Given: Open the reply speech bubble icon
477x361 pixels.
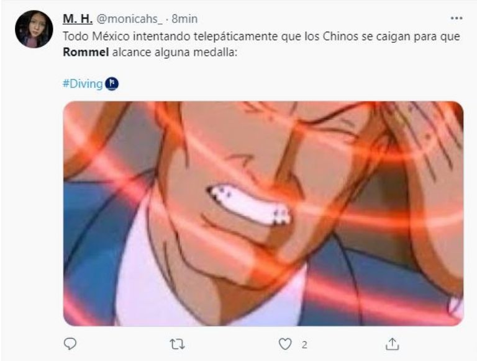Looking at the screenshot, I should (70, 344).
